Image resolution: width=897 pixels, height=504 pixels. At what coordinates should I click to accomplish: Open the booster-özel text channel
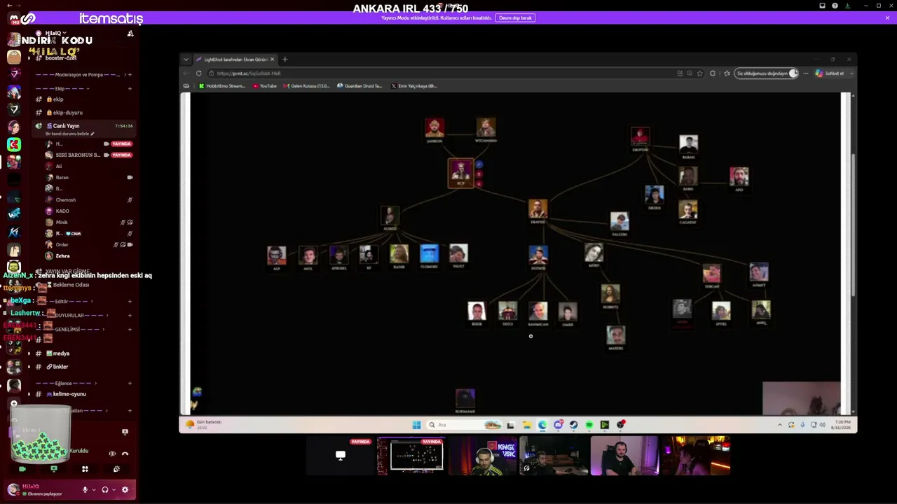(x=62, y=58)
